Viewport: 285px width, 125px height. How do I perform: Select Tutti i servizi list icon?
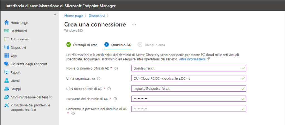[7, 39]
